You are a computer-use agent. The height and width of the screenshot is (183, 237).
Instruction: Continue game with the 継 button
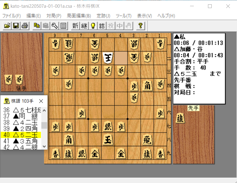pyautogui.click(x=84, y=26)
